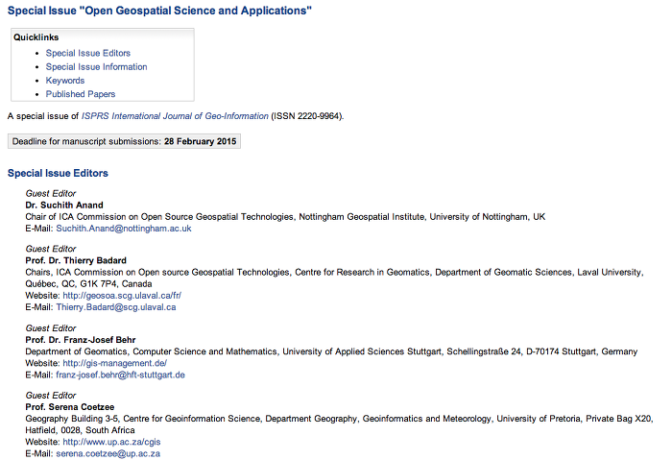Click the University of Pretoria affiliation line
Viewport: 672px width, 460px height.
tap(339, 419)
